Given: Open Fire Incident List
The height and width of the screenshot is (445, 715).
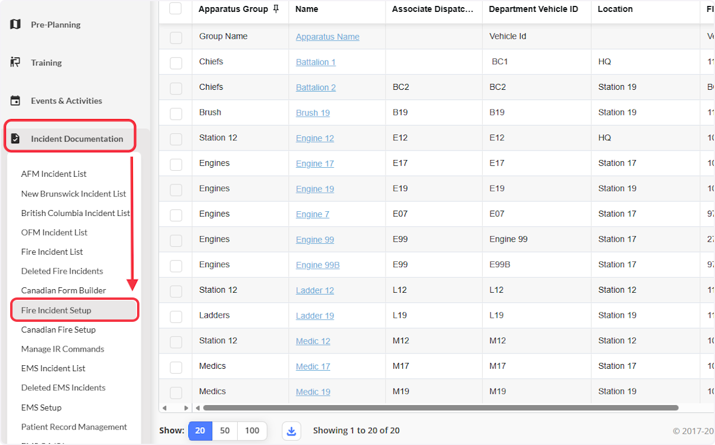Looking at the screenshot, I should 52,252.
